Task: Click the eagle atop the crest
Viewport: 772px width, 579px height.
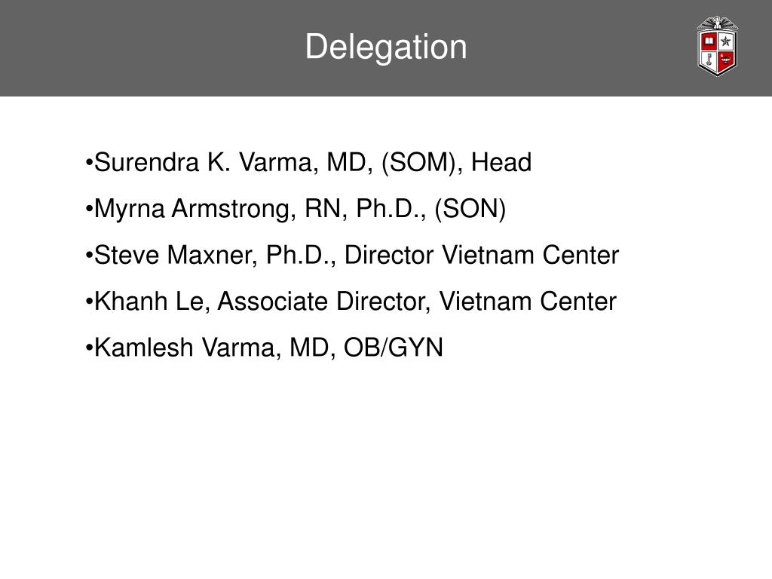Action: coord(718,23)
